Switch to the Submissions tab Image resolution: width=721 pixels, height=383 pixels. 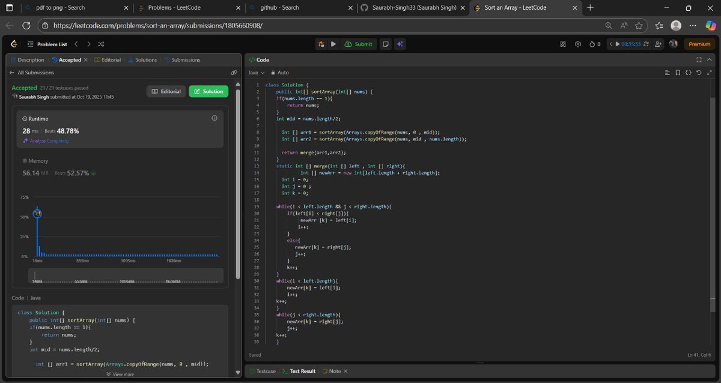pyautogui.click(x=183, y=60)
